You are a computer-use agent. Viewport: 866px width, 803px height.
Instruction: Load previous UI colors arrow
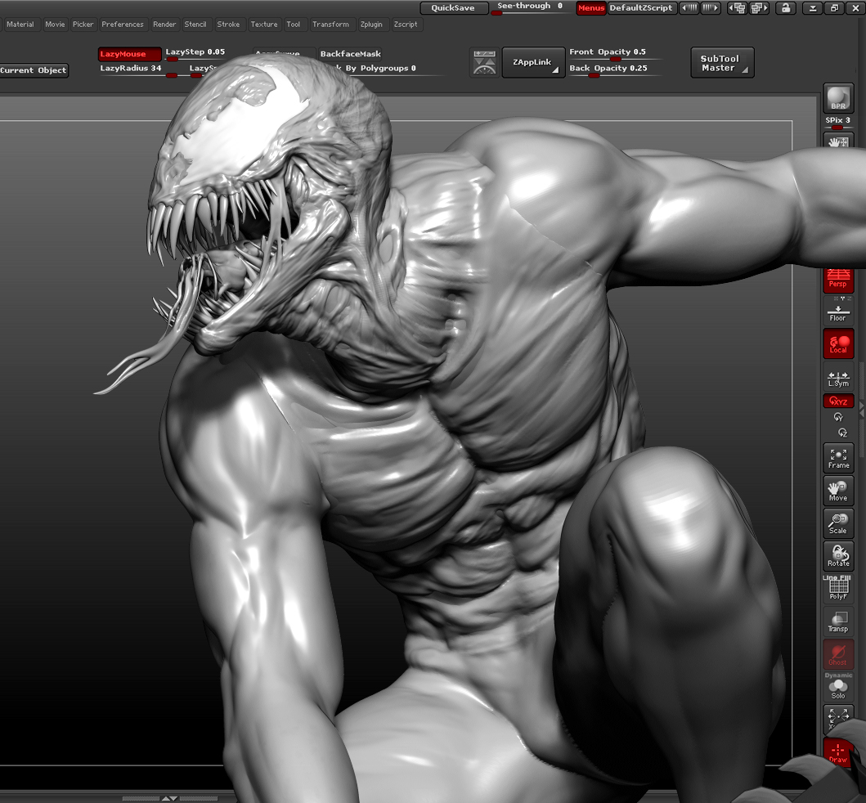[689, 7]
